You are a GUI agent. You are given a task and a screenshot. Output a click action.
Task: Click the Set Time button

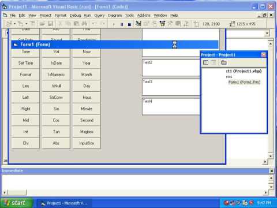(25, 63)
